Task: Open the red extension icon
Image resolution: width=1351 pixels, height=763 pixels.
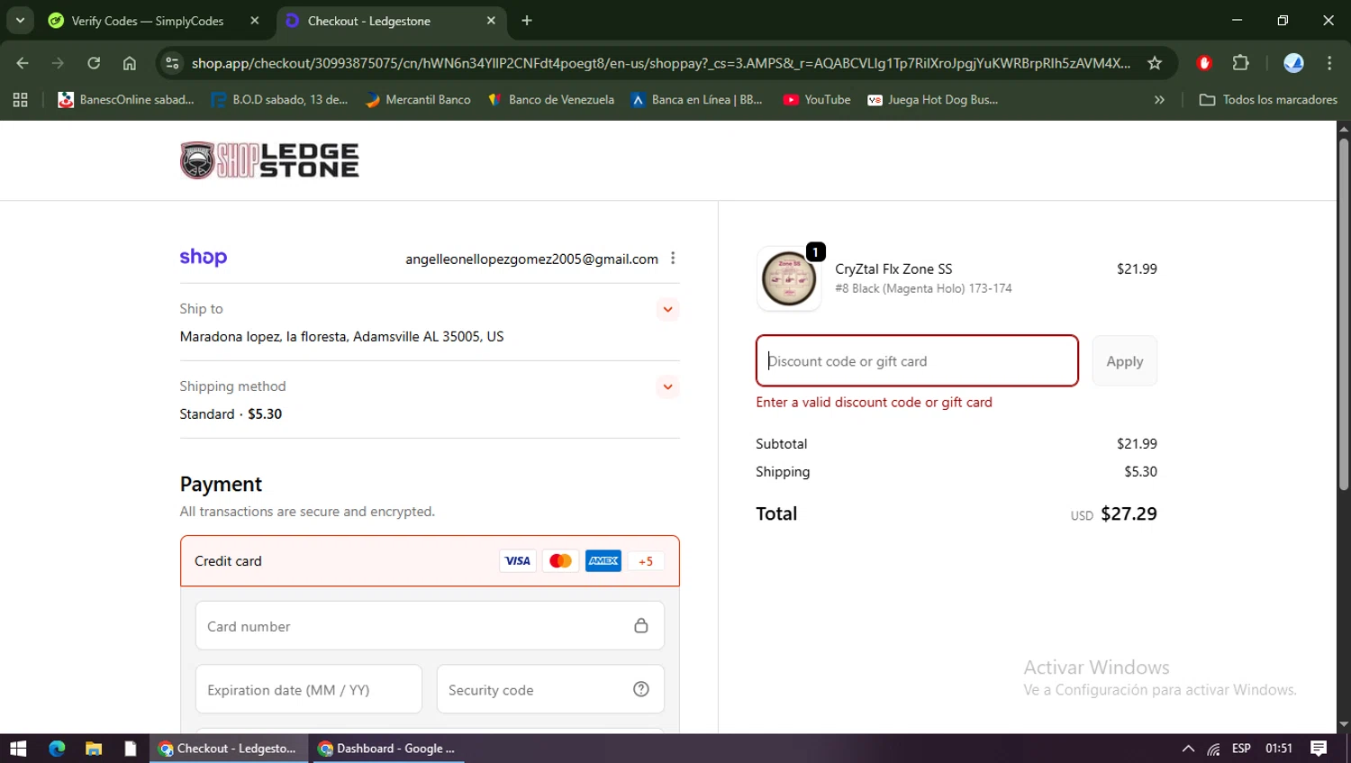Action: coord(1204,63)
